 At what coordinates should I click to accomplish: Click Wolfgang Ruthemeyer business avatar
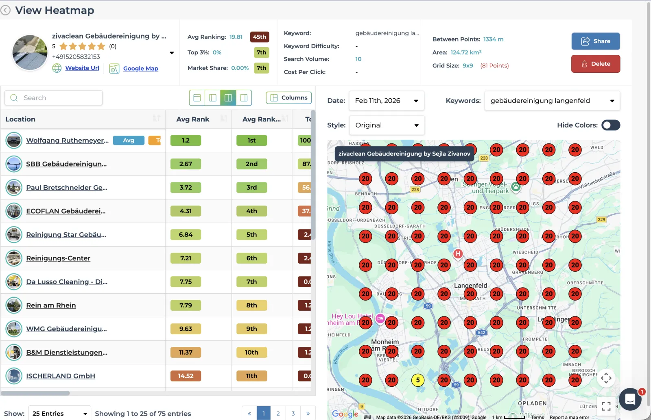tap(14, 141)
